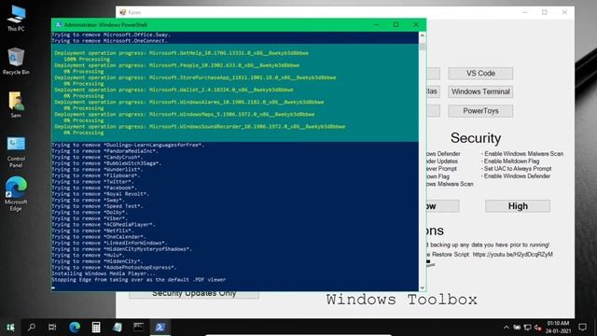This screenshot has width=597, height=336.
Task: Click the partially hidden Low security button
Action: coord(442,206)
